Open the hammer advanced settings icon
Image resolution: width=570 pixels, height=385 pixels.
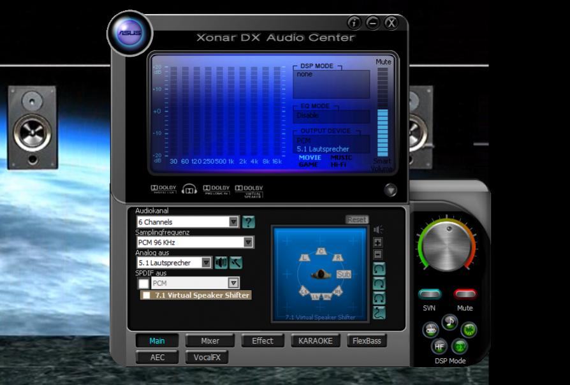coord(235,263)
